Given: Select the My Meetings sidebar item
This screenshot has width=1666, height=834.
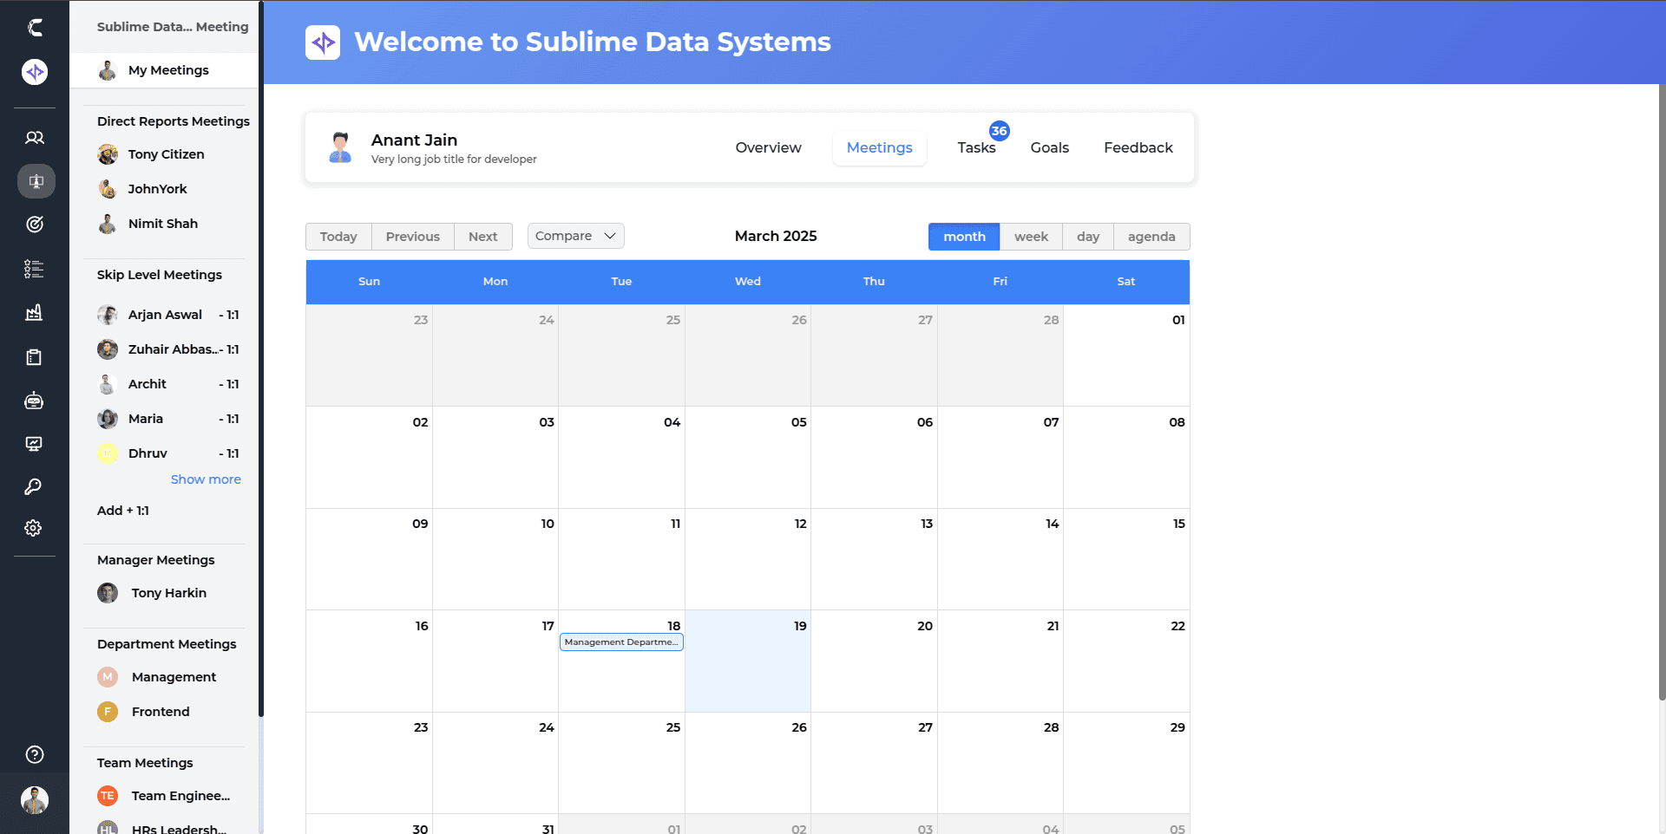Looking at the screenshot, I should click(164, 70).
